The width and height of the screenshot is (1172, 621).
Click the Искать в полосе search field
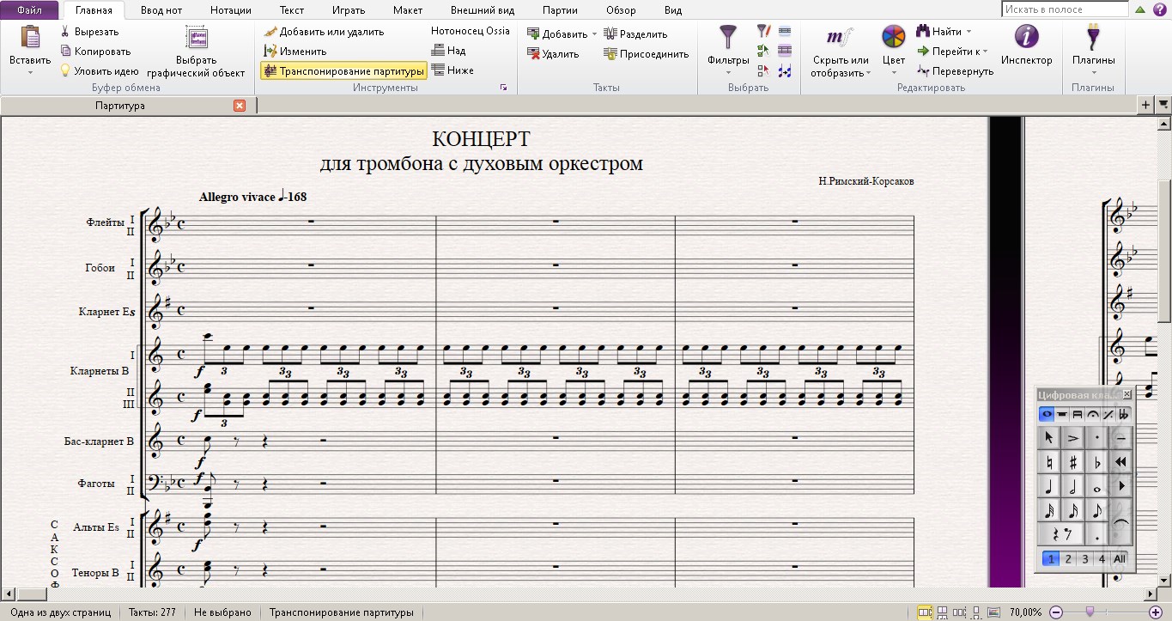coord(1065,9)
